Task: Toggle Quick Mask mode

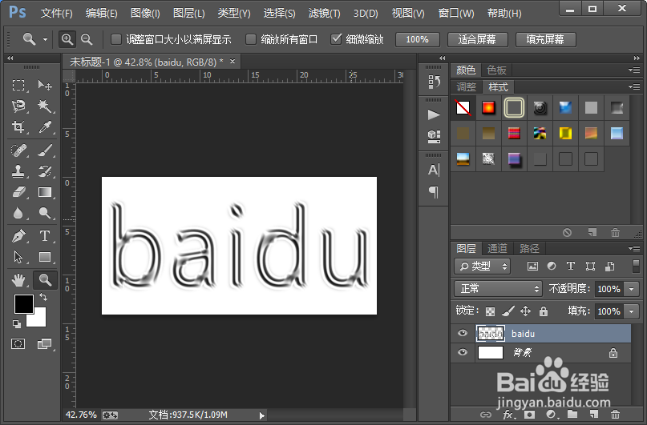Action: point(18,343)
